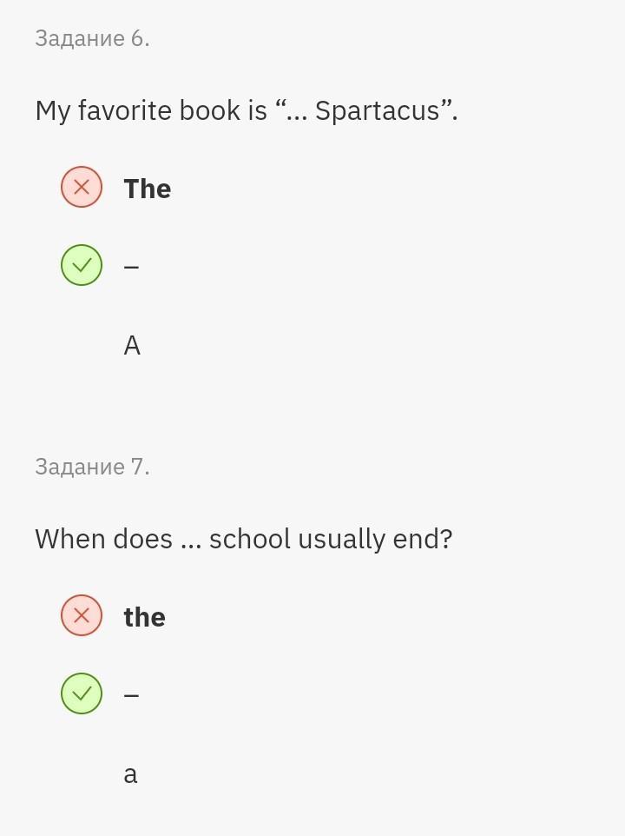Select the bold lowercase "the" answer option
The image size is (625, 836).
144,617
